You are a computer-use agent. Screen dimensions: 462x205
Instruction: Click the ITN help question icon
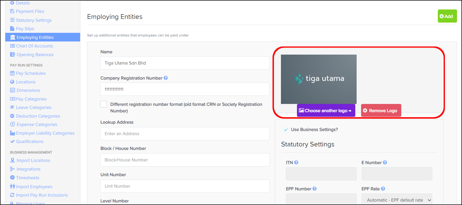296,162
